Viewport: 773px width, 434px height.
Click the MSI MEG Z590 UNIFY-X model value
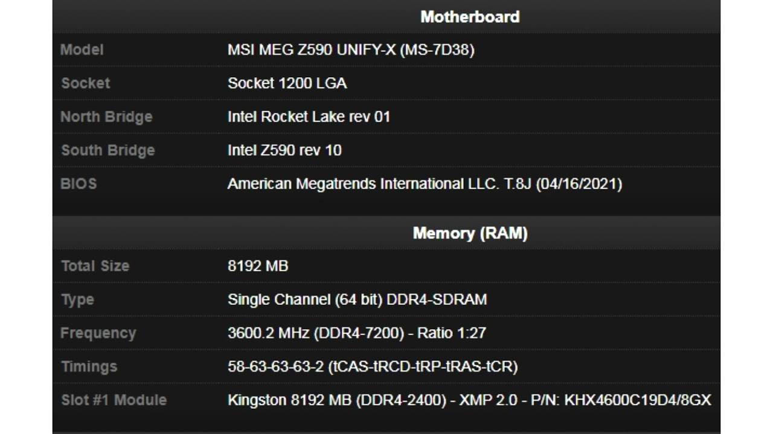click(351, 50)
